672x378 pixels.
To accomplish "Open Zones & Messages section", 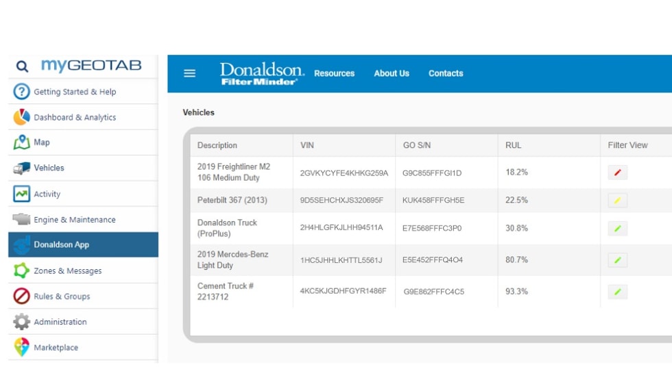I will [67, 271].
